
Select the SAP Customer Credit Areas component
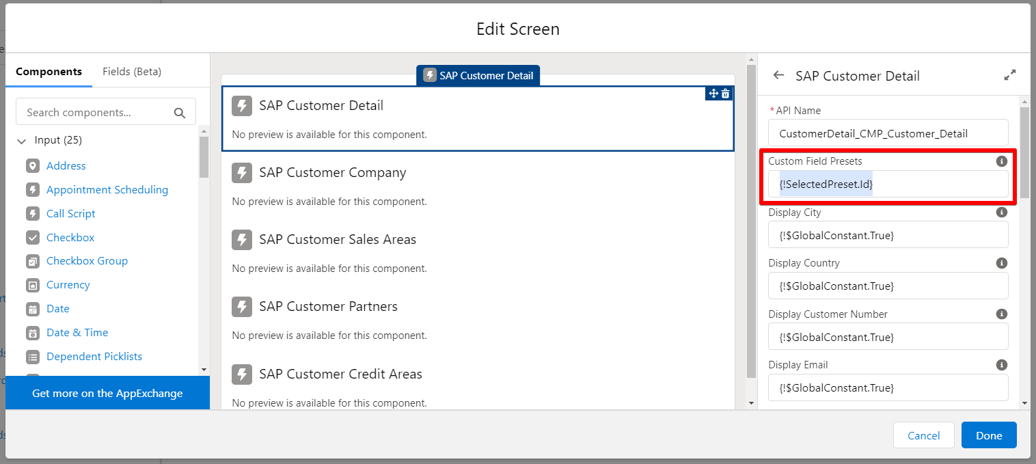point(478,386)
